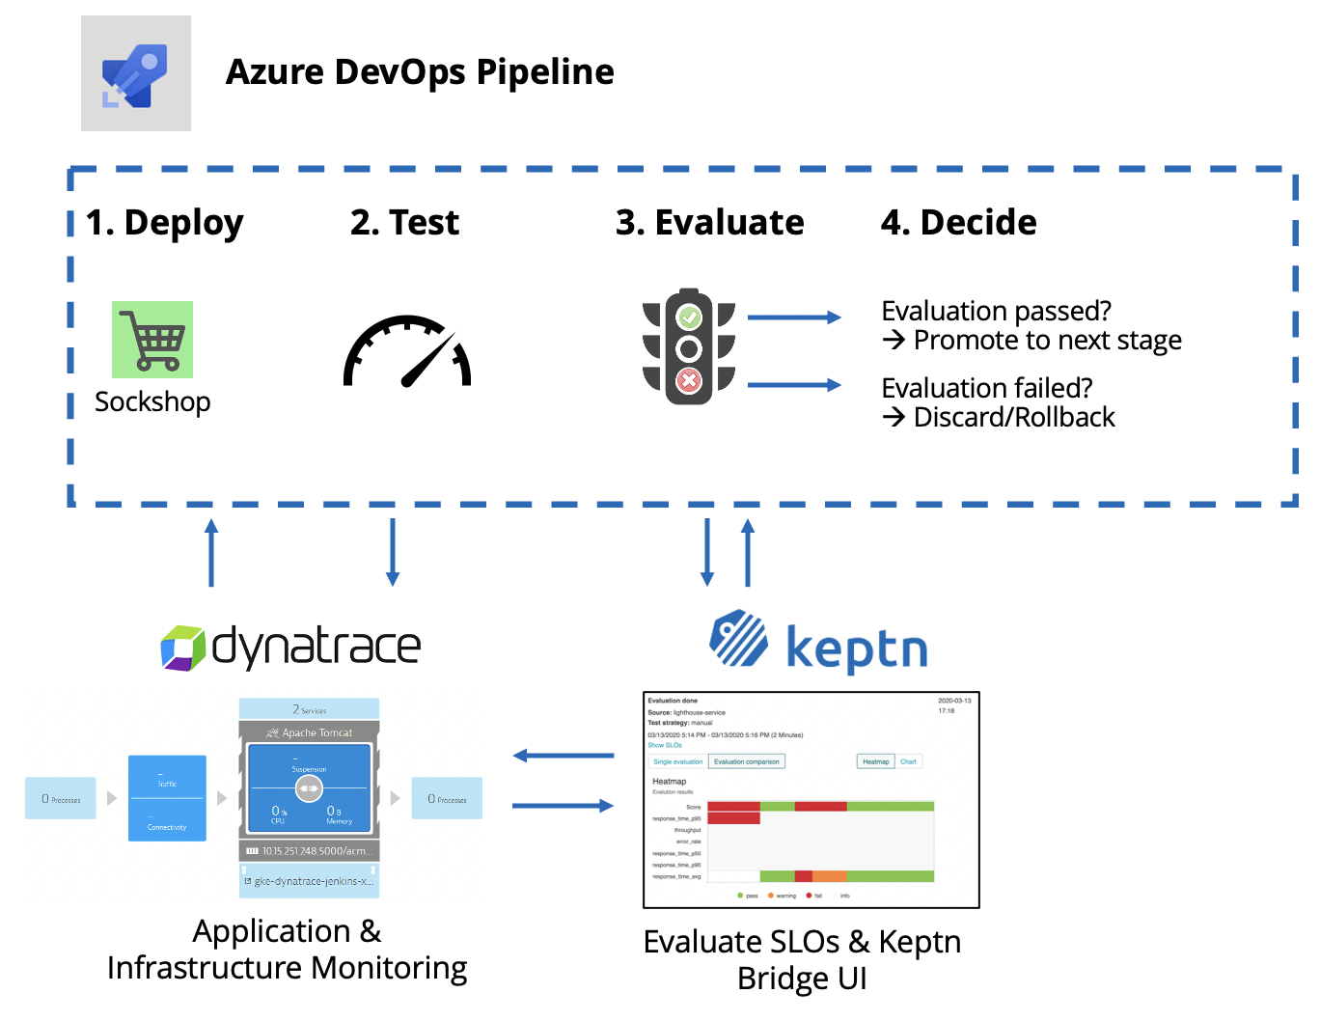Open the Heatmap view tab
Screen dimensions: 1320x1021
click(876, 761)
